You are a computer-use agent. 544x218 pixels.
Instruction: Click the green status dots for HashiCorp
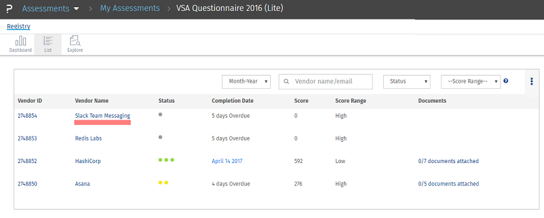[x=166, y=160]
